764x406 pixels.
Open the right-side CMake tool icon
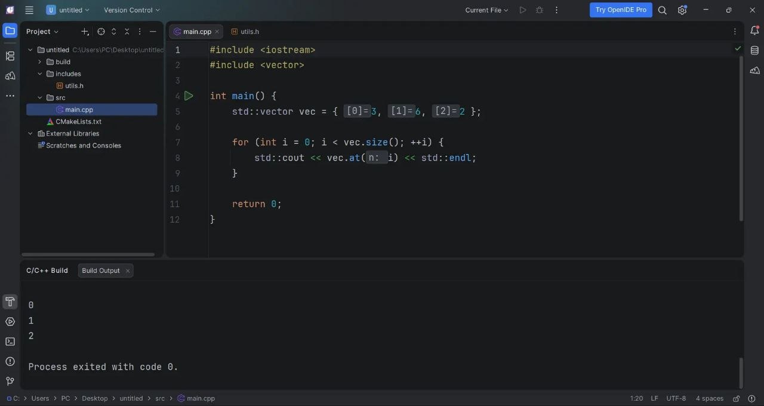[754, 70]
